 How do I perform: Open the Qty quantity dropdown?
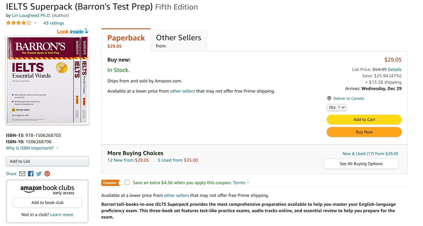click(x=336, y=107)
